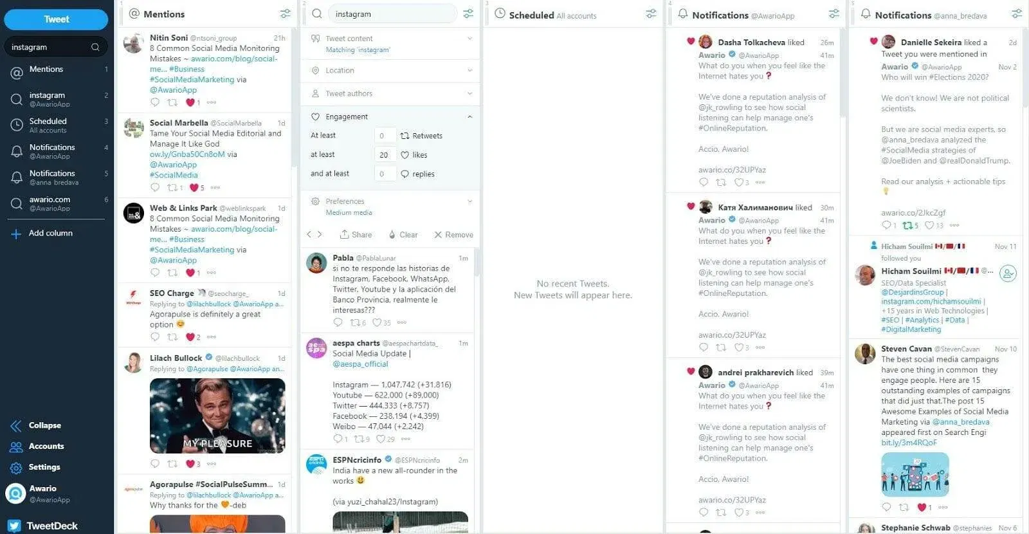
Task: Reply to Pabla's tweet about Instagram
Action: point(338,322)
